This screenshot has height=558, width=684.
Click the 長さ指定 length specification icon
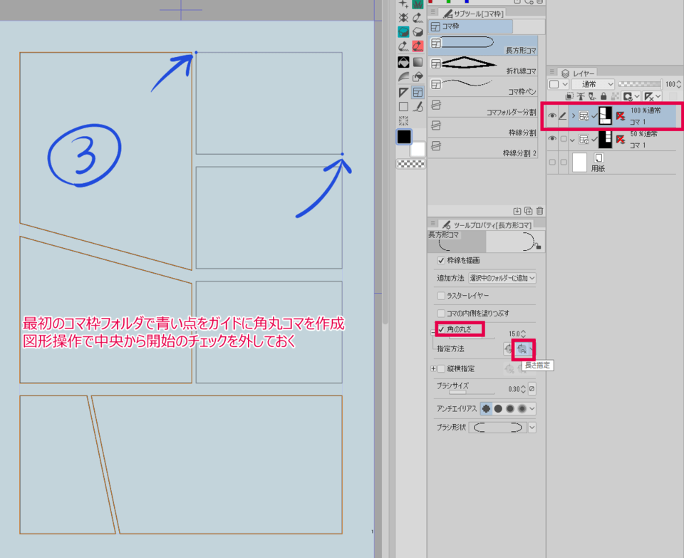coord(523,349)
